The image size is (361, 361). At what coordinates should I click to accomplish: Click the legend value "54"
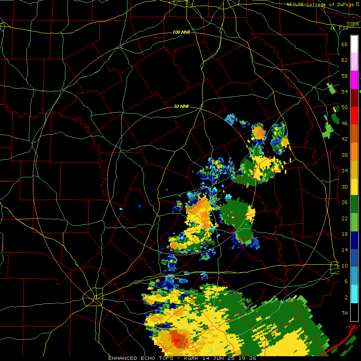click(x=345, y=91)
